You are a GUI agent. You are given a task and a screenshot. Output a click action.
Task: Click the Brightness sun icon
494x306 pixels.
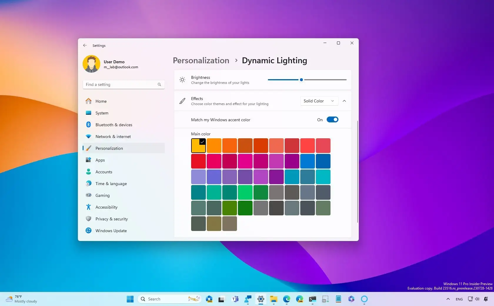(x=182, y=80)
